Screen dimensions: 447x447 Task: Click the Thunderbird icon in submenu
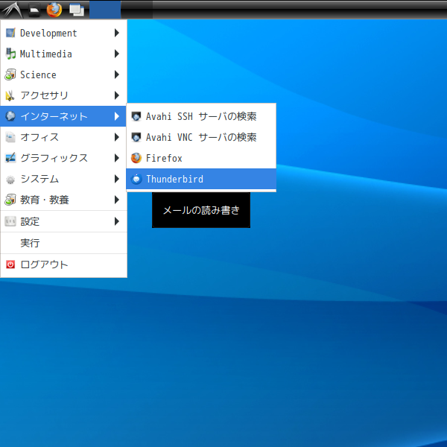click(136, 179)
